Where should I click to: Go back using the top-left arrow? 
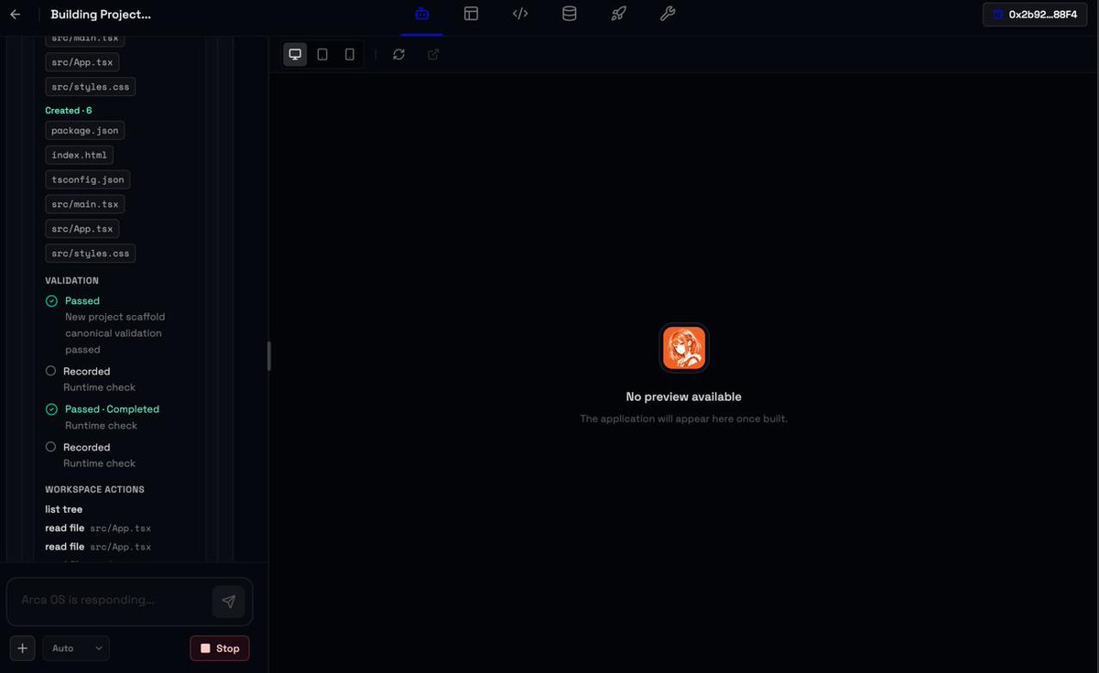(15, 15)
